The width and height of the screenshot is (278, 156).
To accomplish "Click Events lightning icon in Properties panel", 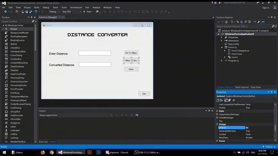I will [230, 100].
